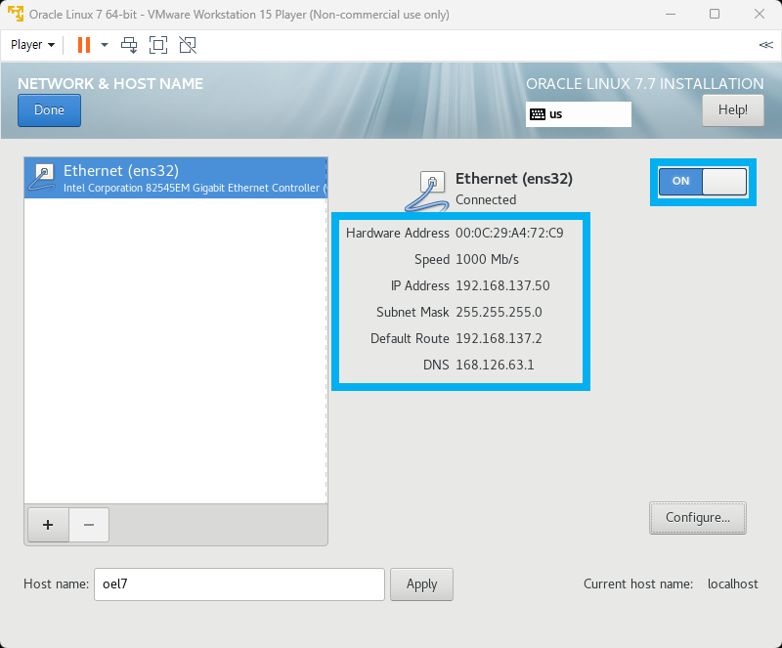Open the Player menu
Image resolution: width=782 pixels, height=648 pixels.
[x=32, y=45]
